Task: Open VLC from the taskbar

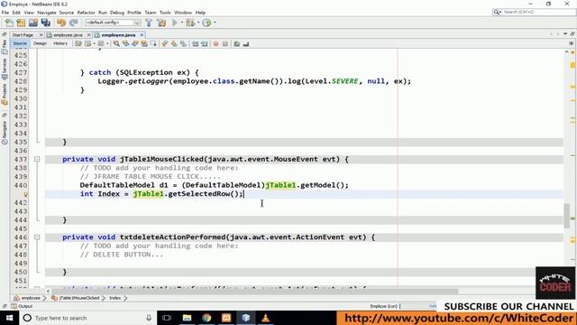Action: tap(265, 318)
